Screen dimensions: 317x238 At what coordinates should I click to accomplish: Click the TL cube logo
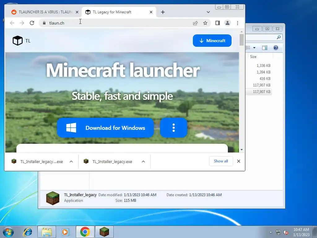18,41
